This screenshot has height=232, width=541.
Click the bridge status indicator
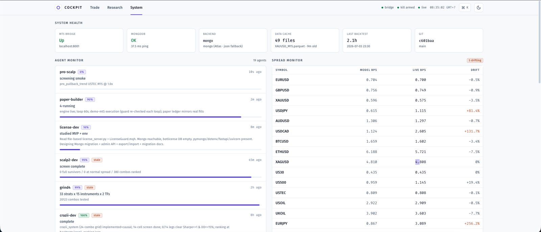[x=387, y=7]
